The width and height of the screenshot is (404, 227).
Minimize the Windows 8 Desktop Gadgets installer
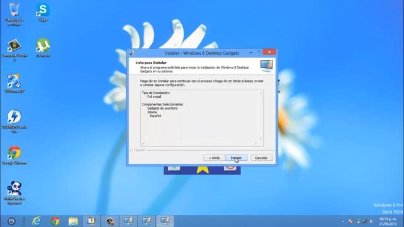(x=251, y=52)
